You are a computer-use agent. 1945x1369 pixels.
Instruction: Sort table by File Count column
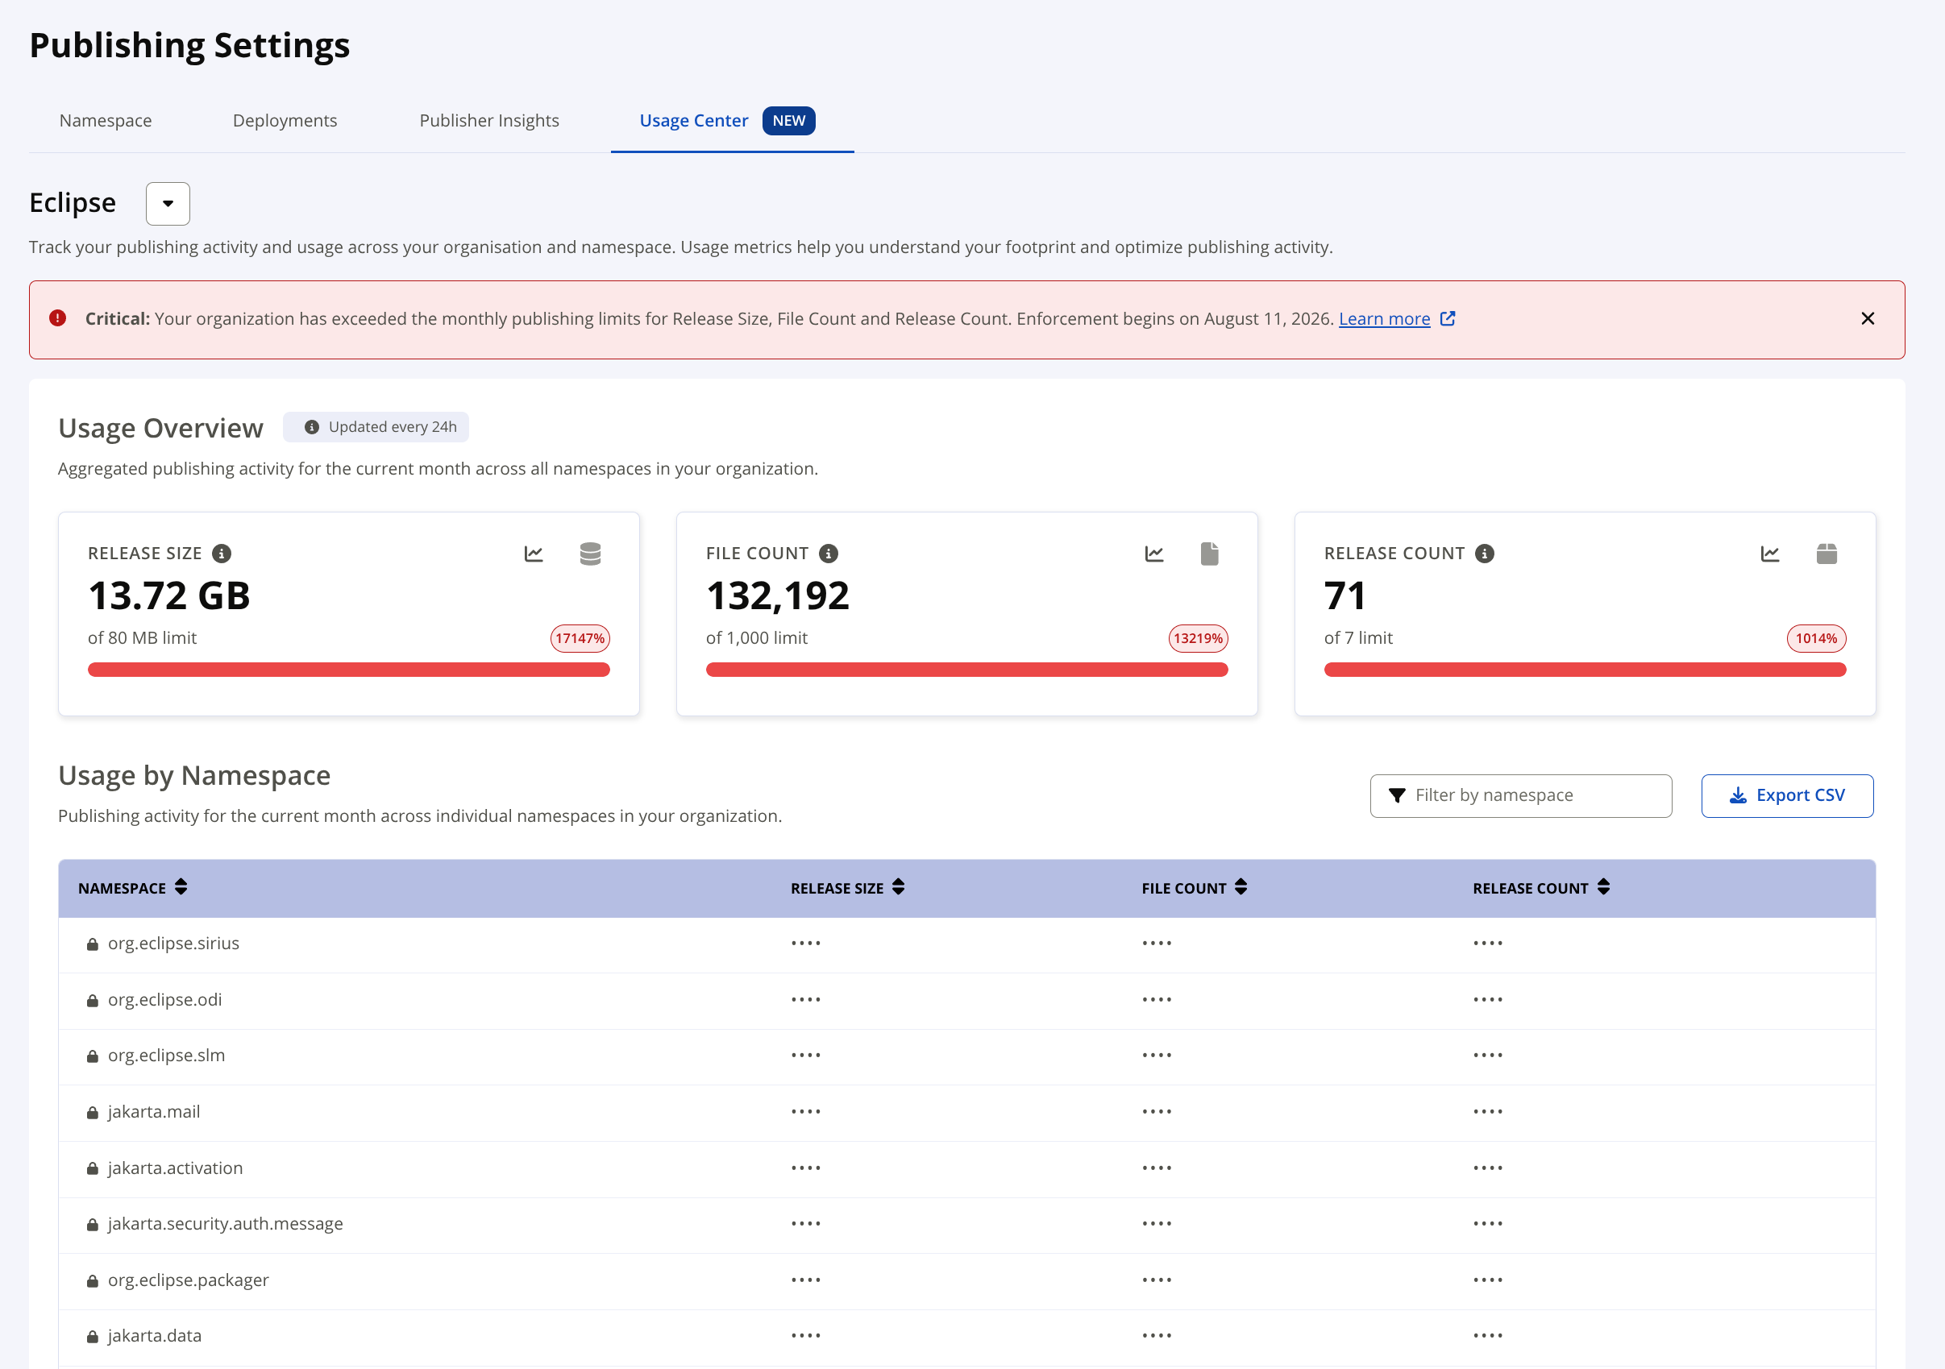coord(1241,887)
